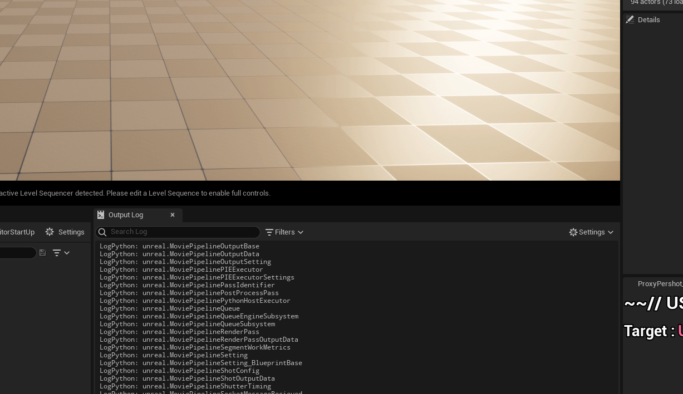Select log line MoviePipelinePassIdentifier

point(187,285)
